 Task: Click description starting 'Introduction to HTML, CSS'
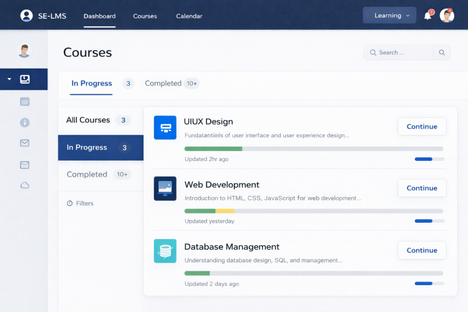[273, 198]
